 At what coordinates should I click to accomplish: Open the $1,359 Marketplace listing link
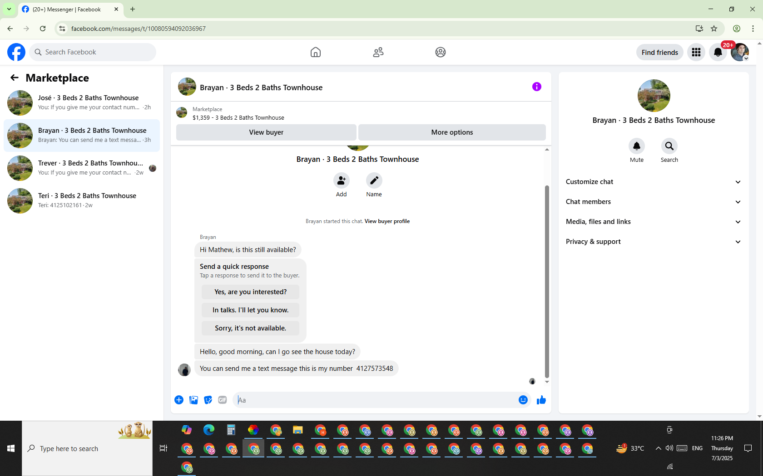tap(238, 117)
